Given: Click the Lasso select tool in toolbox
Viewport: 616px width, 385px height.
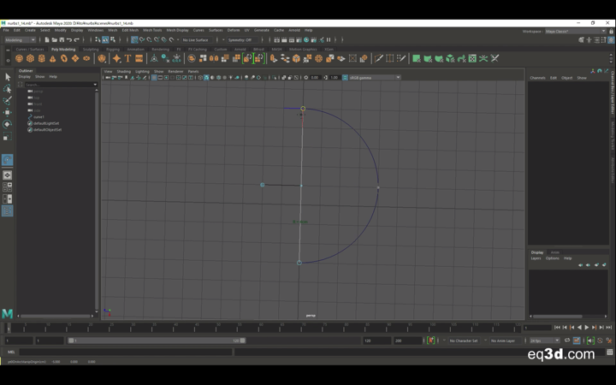Looking at the screenshot, I should click(7, 89).
